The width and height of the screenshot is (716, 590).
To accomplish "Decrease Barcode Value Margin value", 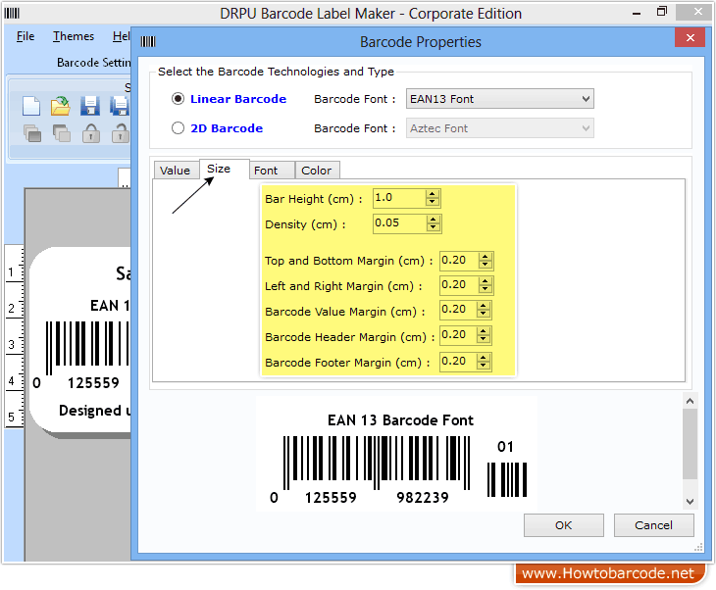I will click(484, 315).
